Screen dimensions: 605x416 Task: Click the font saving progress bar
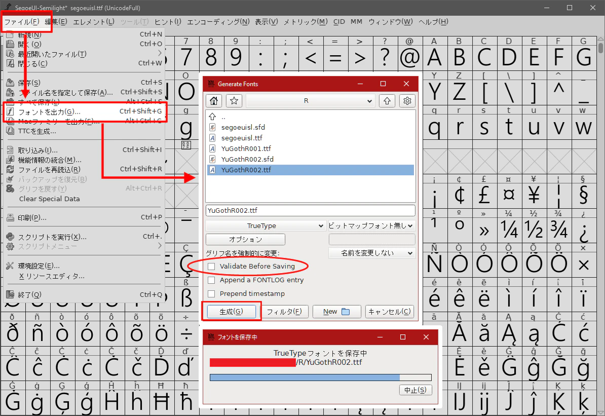pyautogui.click(x=321, y=377)
